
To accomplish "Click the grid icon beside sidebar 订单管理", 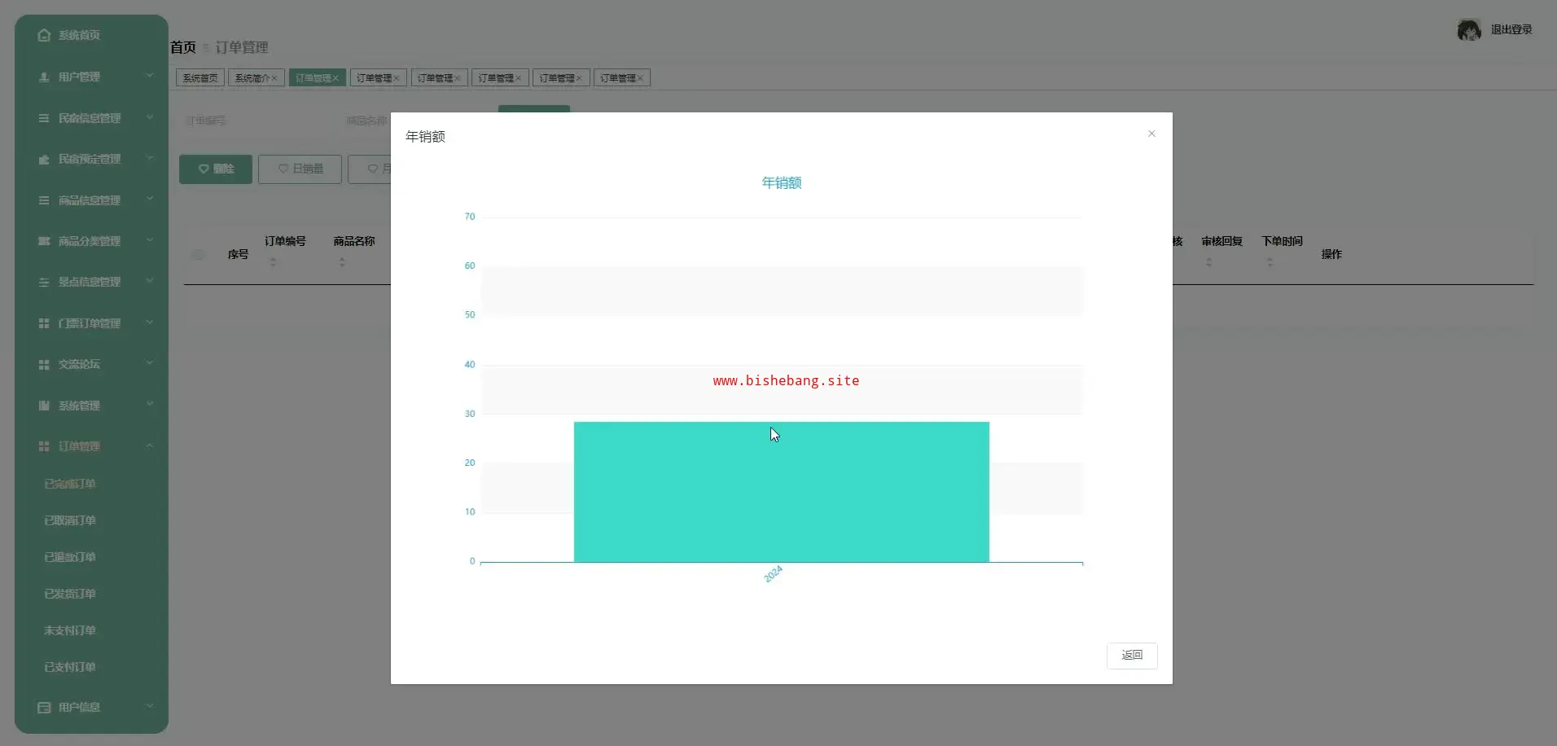I will [x=44, y=446].
